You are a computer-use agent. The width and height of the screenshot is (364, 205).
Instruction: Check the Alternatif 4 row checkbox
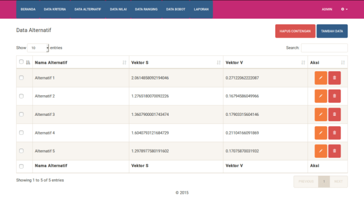tap(21, 133)
